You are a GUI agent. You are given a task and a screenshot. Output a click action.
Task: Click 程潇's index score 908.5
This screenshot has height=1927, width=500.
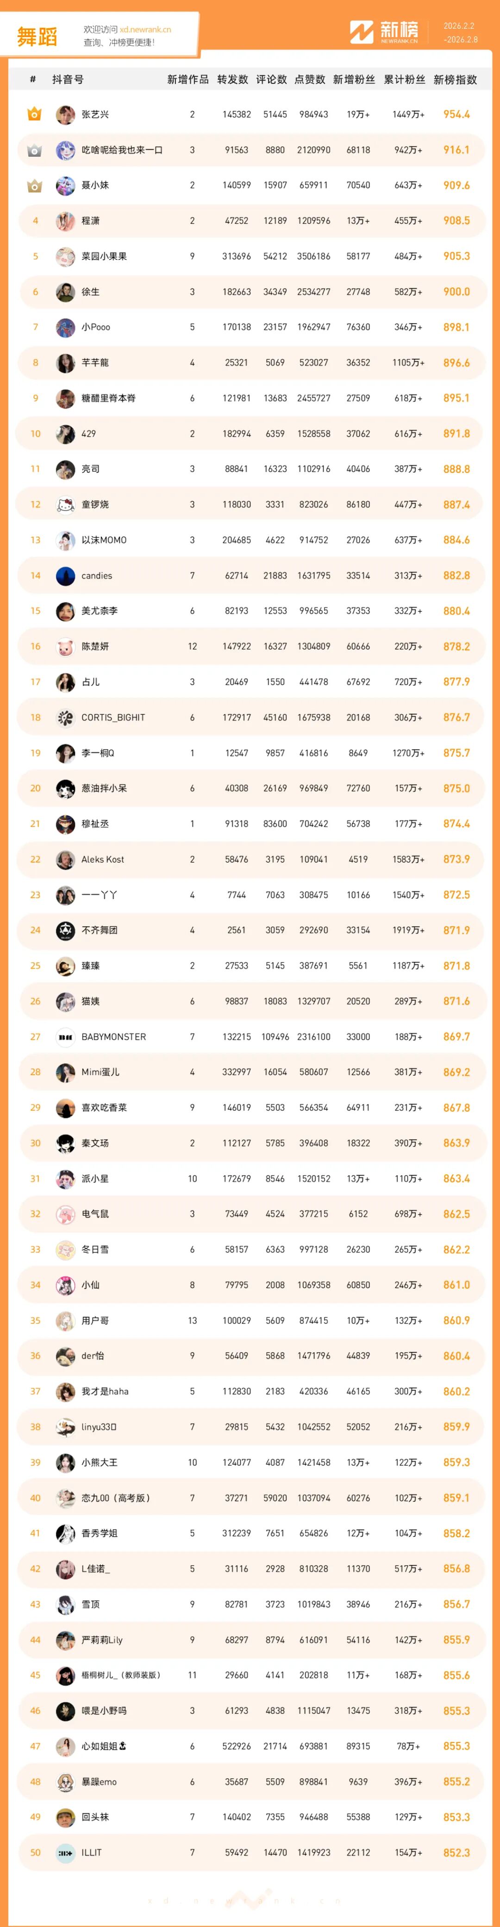456,221
